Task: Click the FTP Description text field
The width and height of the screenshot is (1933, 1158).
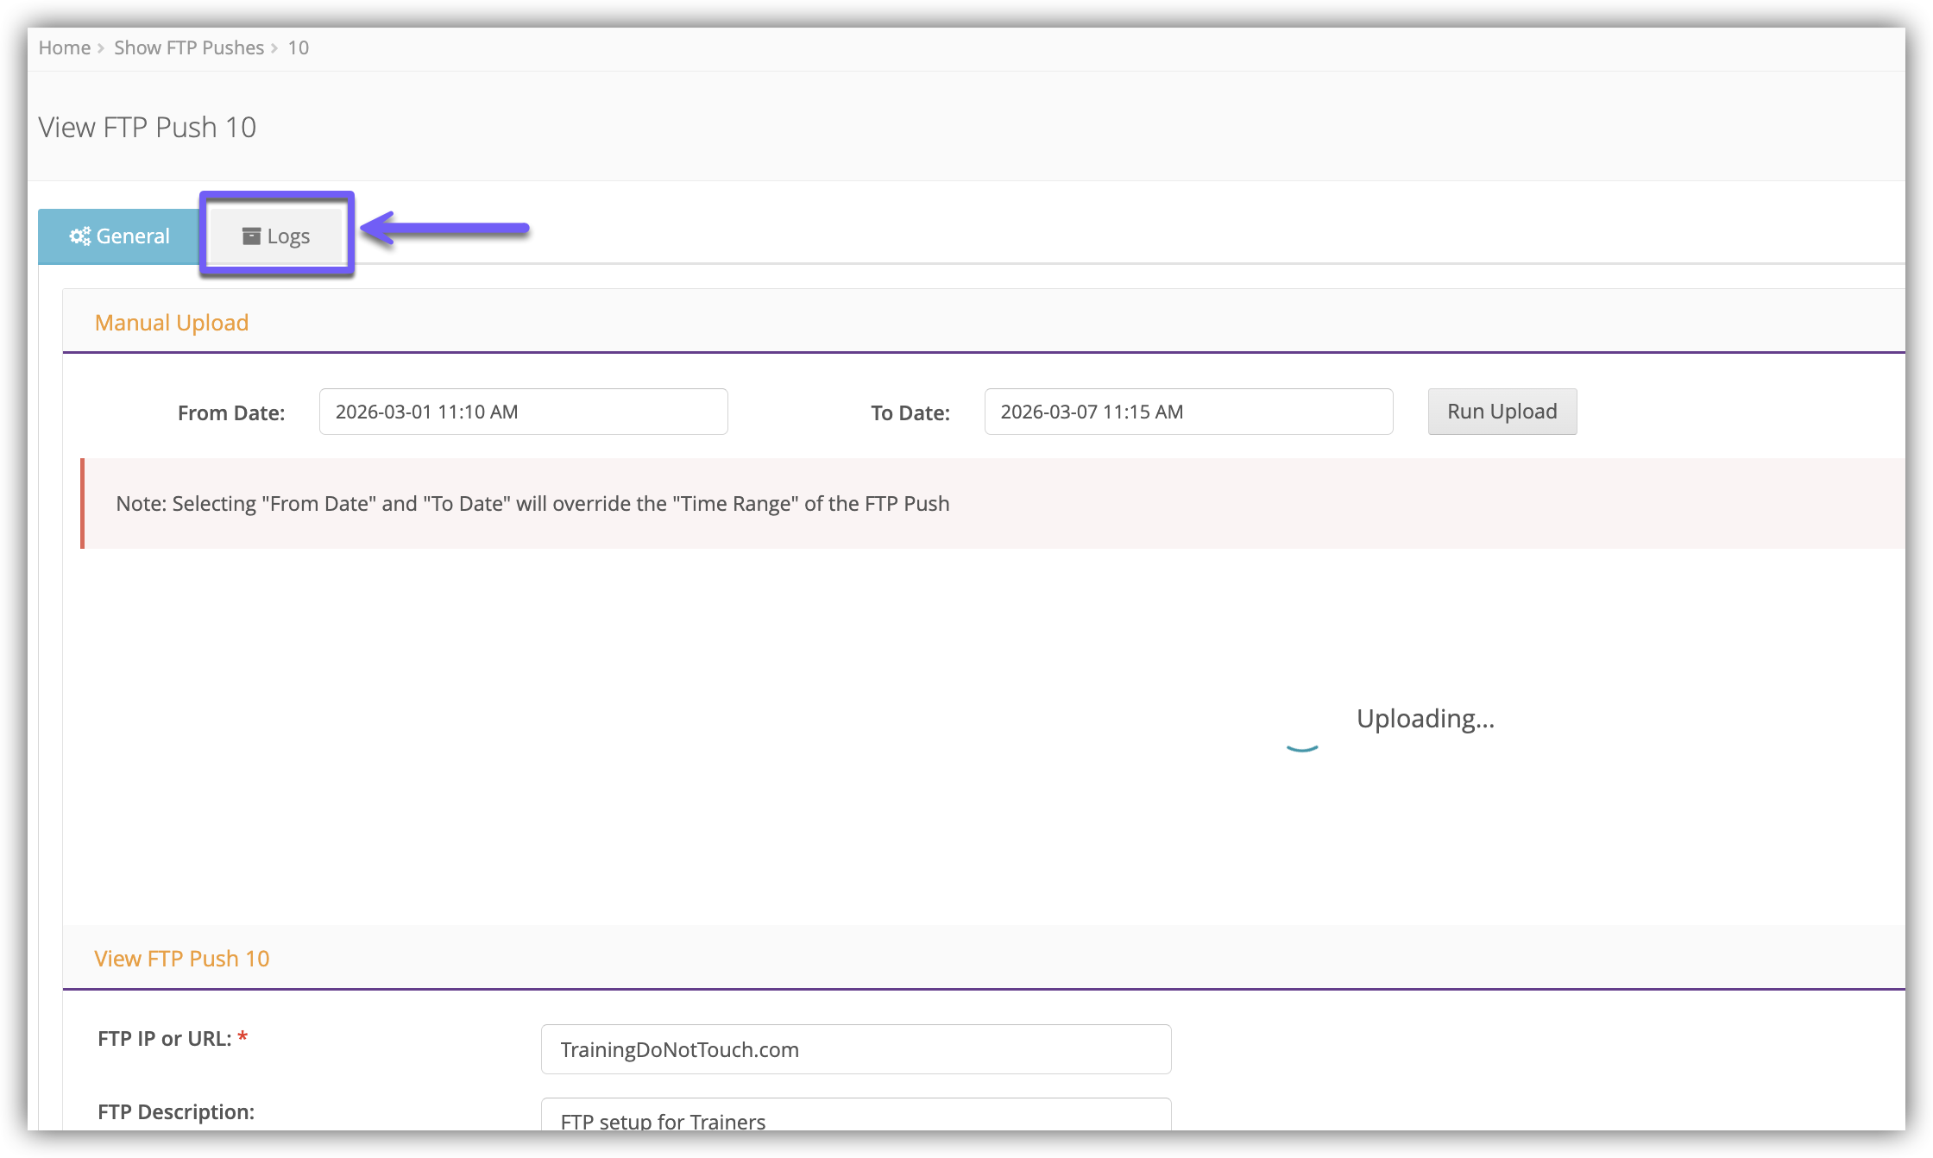Action: 855,1117
